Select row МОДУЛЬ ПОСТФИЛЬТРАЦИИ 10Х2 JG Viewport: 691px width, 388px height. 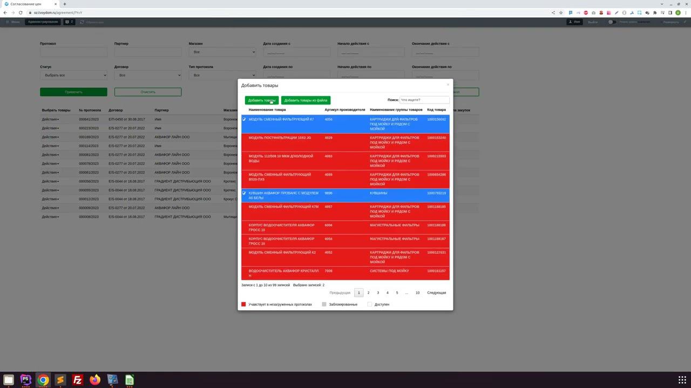[345, 142]
